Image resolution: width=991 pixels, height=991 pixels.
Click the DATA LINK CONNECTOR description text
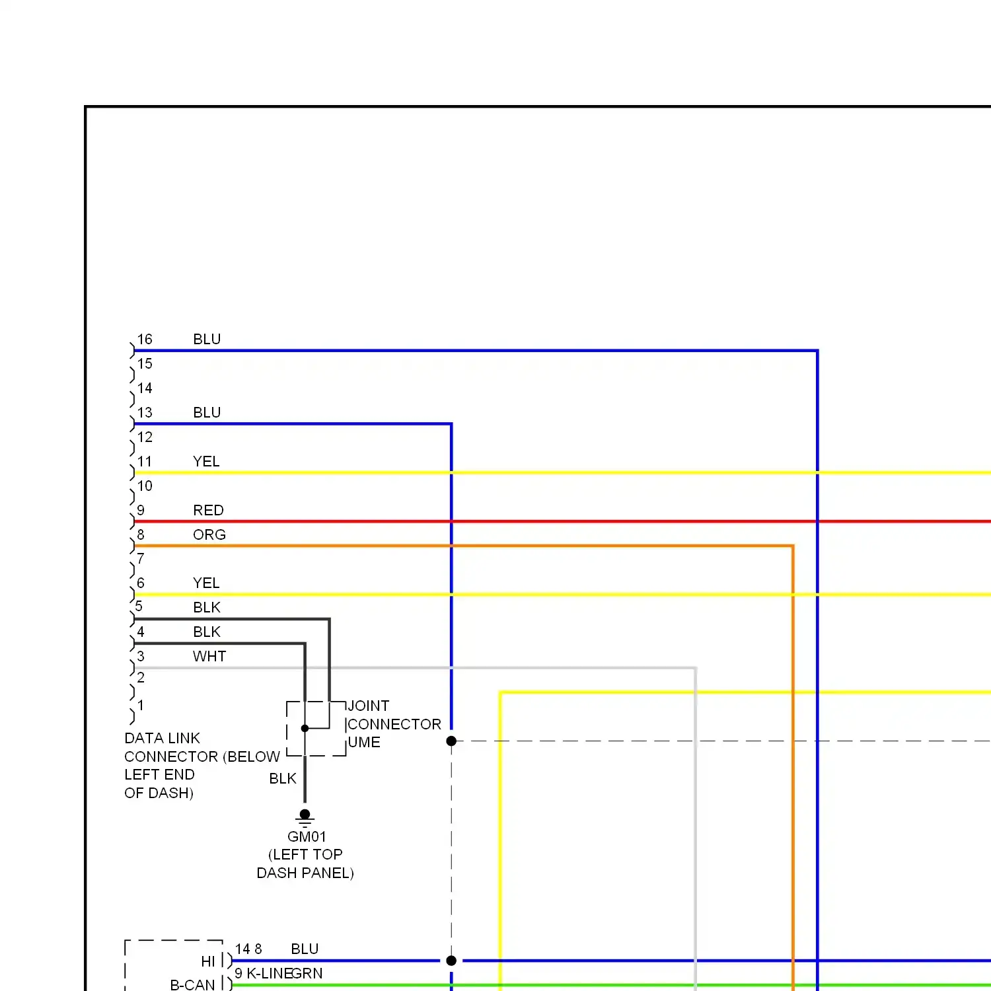click(202, 766)
